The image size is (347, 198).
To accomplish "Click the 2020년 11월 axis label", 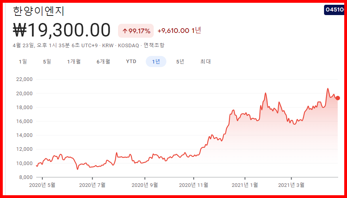I will [x=194, y=185].
